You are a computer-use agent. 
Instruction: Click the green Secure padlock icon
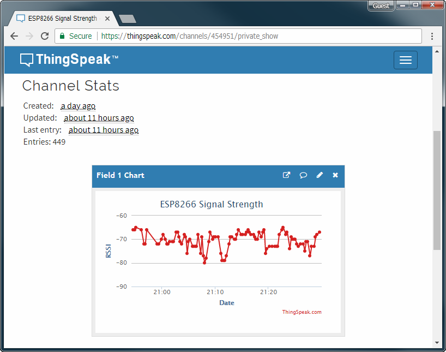point(62,36)
